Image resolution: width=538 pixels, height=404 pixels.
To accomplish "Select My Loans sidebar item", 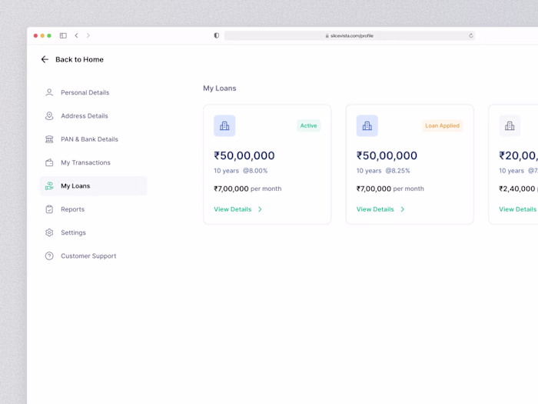I will [x=93, y=186].
